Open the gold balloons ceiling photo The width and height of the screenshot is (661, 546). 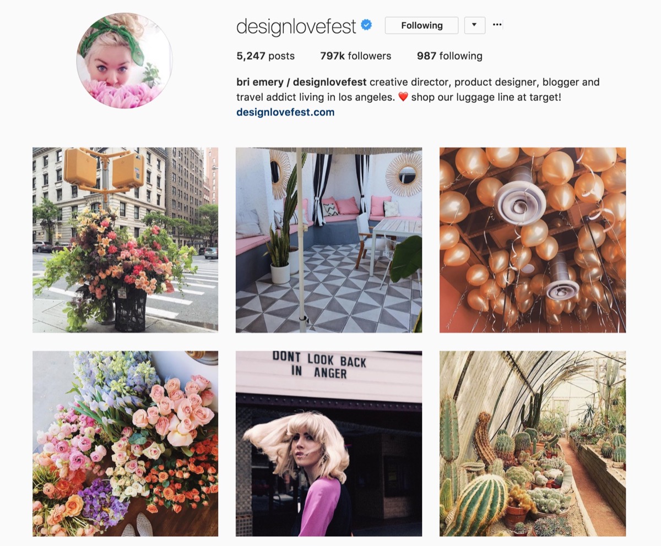click(533, 240)
